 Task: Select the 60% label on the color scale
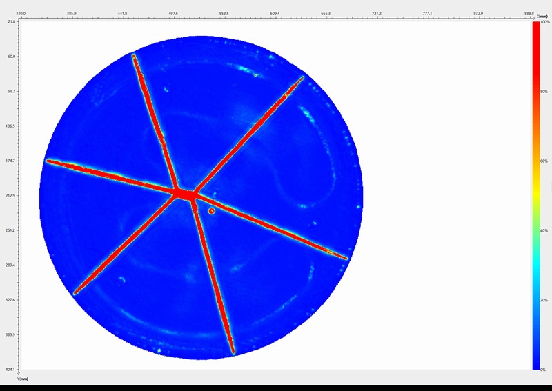(x=544, y=161)
